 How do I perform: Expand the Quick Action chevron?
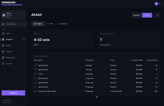pos(24,24)
